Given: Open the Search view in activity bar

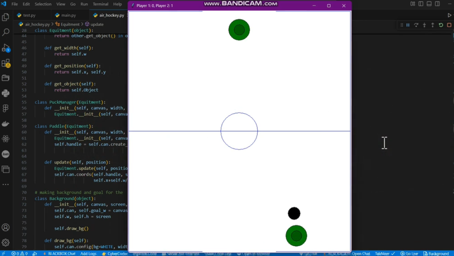Looking at the screenshot, I should tap(6, 32).
